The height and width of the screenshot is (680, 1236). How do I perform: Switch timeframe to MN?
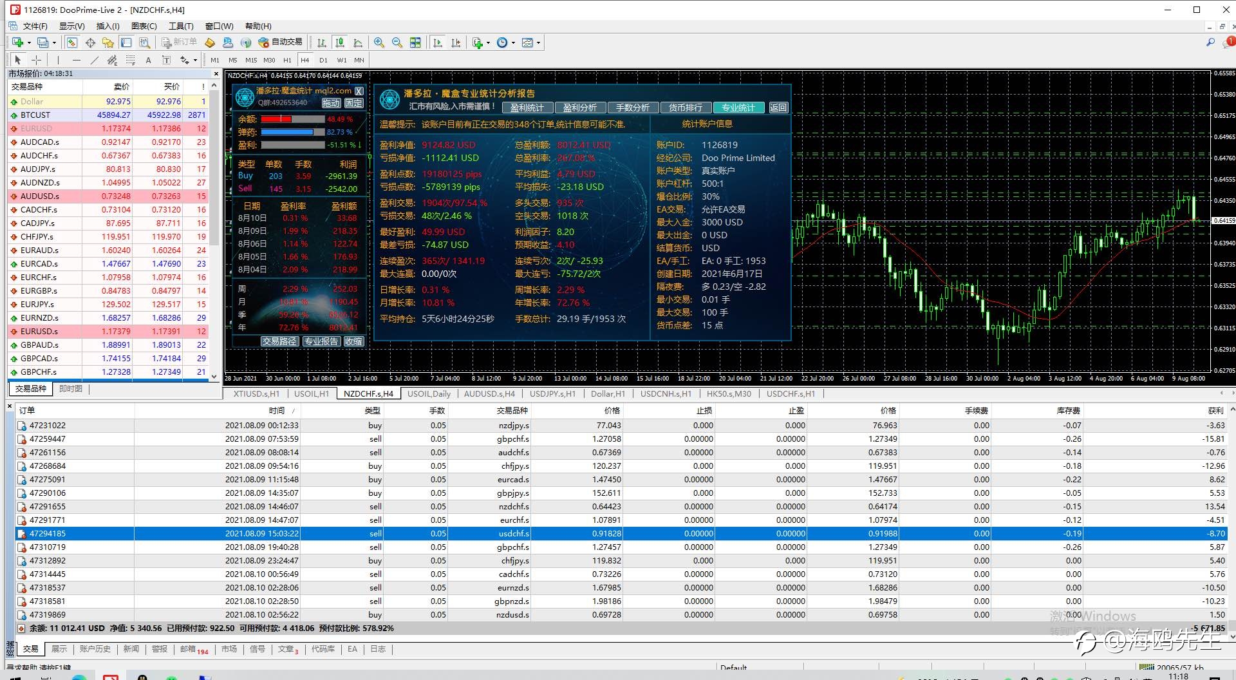pyautogui.click(x=359, y=60)
